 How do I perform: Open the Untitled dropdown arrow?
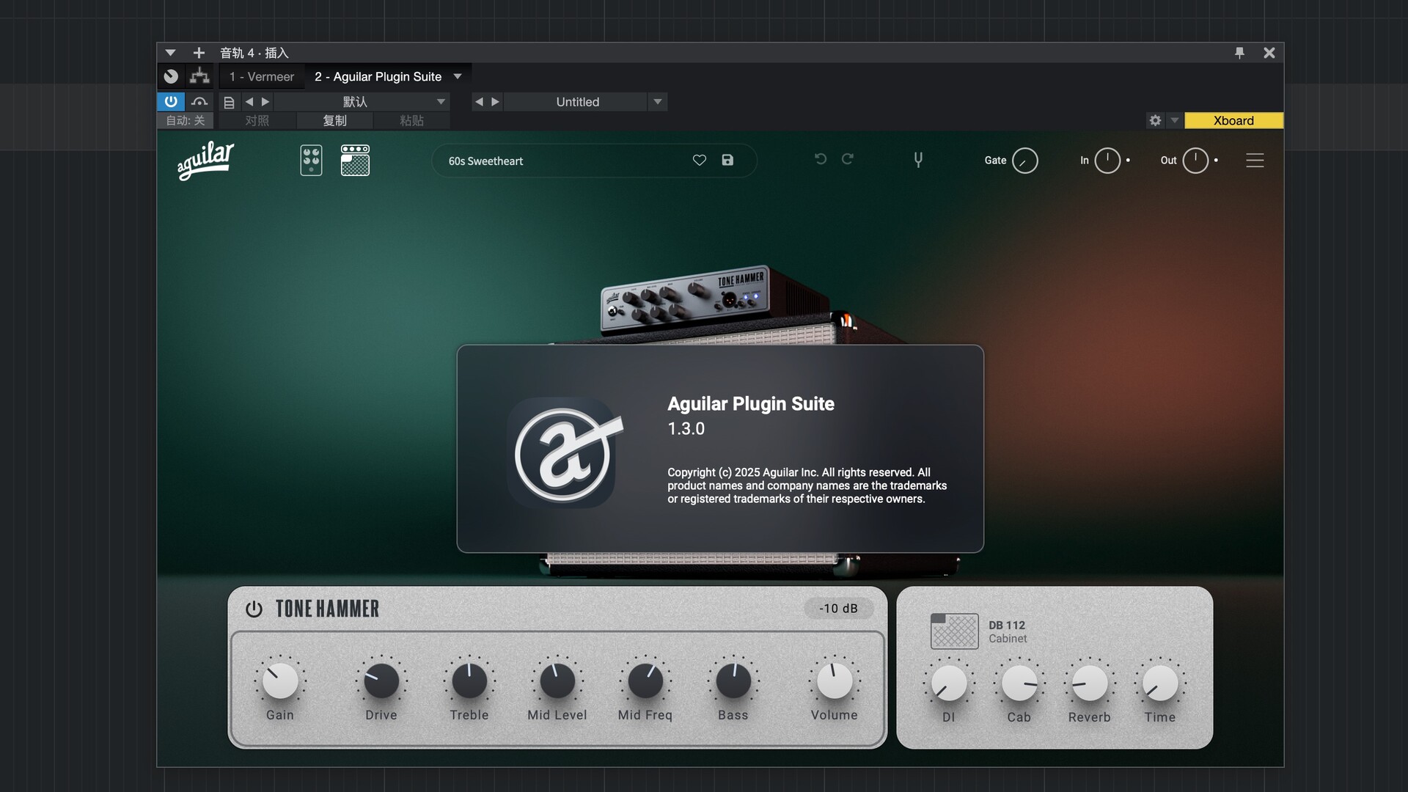[658, 102]
